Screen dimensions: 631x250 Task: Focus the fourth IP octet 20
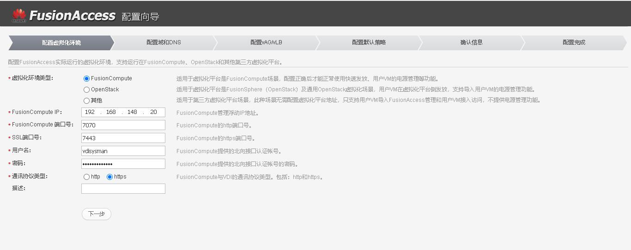(154, 112)
